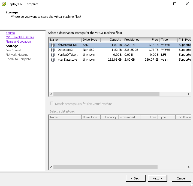Sort upper table by Type column
The image size is (193, 186).
click(x=168, y=40)
